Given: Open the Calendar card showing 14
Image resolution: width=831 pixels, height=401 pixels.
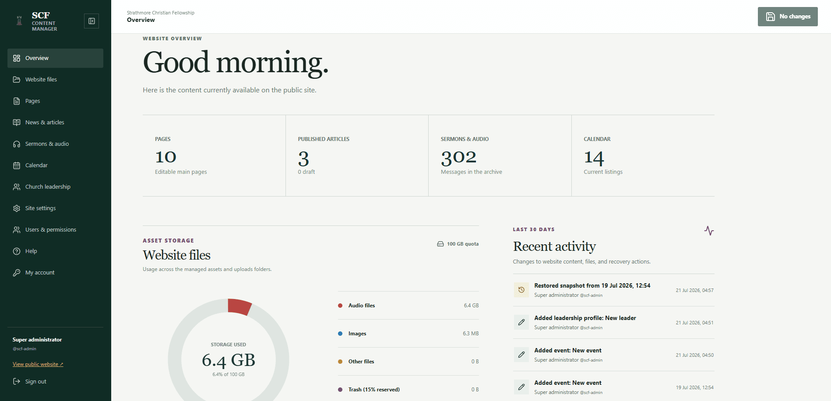Looking at the screenshot, I should point(643,156).
